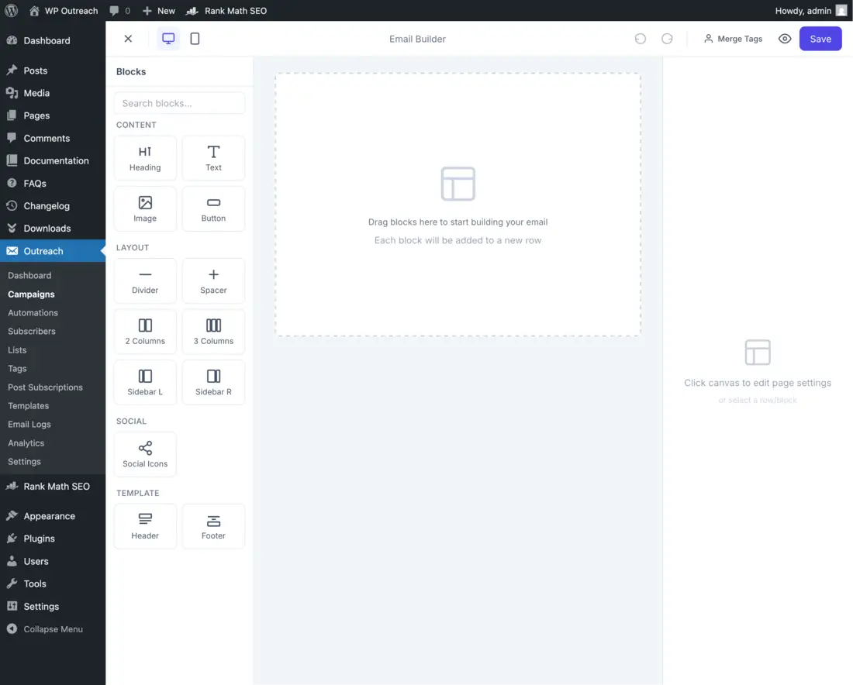This screenshot has width=853, height=685.
Task: Switch to desktop preview mode
Action: coord(168,38)
